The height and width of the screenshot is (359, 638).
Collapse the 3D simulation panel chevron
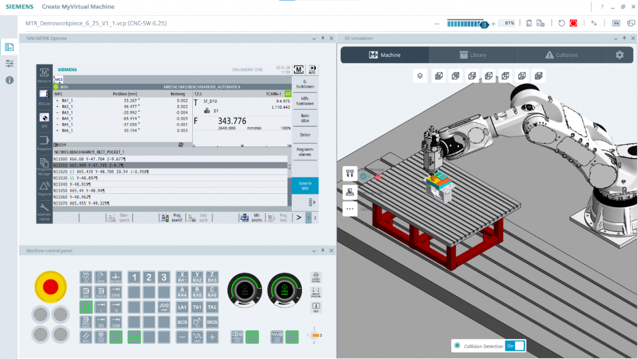616,38
